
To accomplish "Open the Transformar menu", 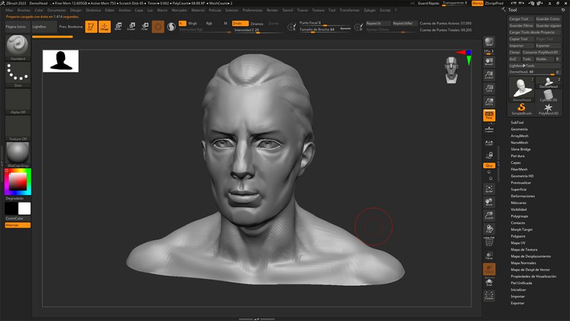I will [350, 10].
